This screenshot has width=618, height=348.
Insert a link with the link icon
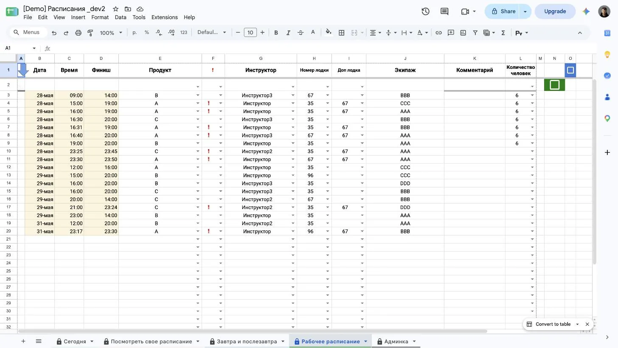438,33
